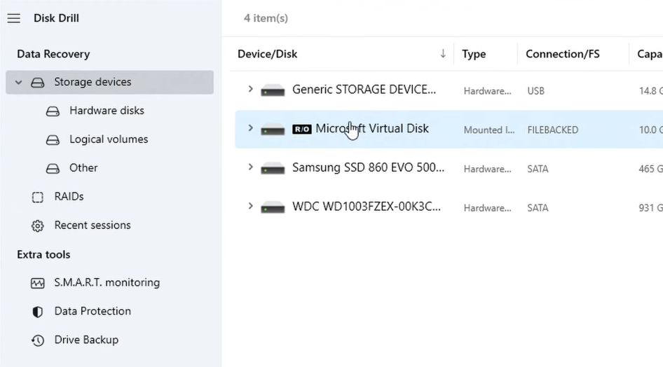Click the RAIDs icon in sidebar
This screenshot has width=663, height=367.
tap(38, 197)
